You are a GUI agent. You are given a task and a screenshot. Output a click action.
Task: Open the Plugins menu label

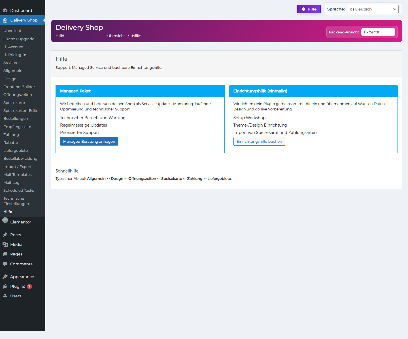pyautogui.click(x=18, y=286)
